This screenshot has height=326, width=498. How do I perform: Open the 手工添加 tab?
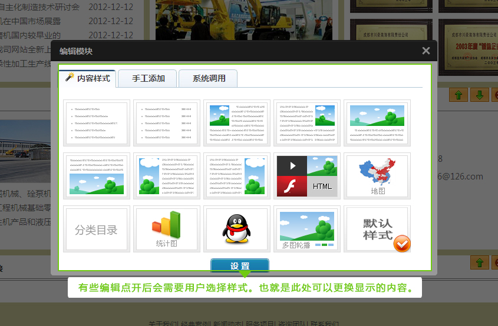tap(147, 78)
